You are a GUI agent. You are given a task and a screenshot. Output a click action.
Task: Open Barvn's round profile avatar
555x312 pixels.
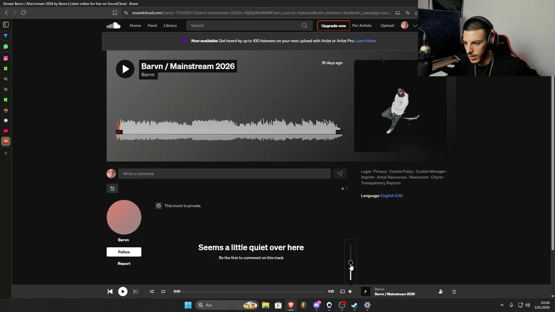[124, 217]
